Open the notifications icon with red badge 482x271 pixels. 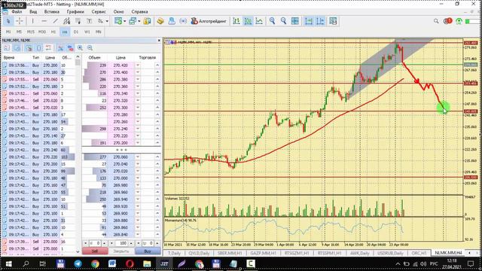tap(447, 21)
